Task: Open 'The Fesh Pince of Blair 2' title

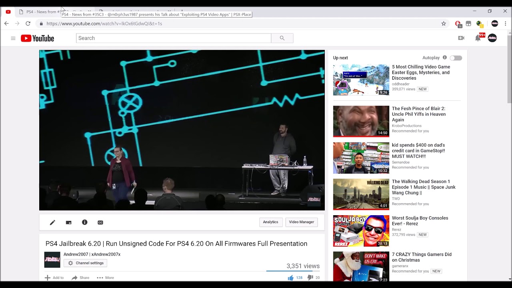Action: click(419, 114)
